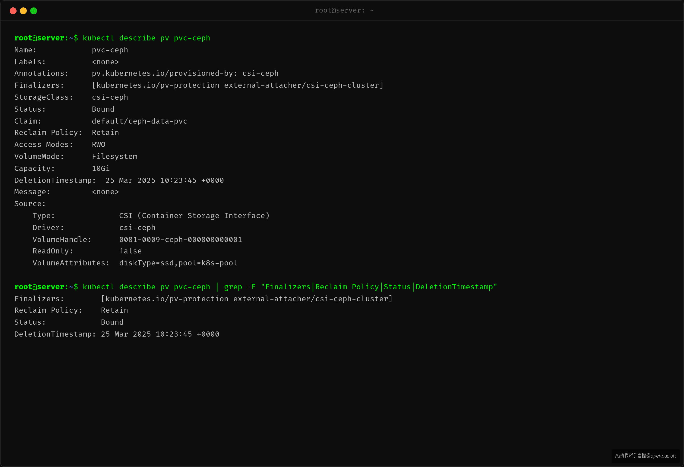Click the pvc-ceph value beside Name
The height and width of the screenshot is (467, 684).
[x=110, y=50]
